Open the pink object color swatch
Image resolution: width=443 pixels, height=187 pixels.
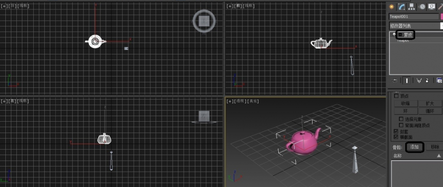(x=441, y=16)
